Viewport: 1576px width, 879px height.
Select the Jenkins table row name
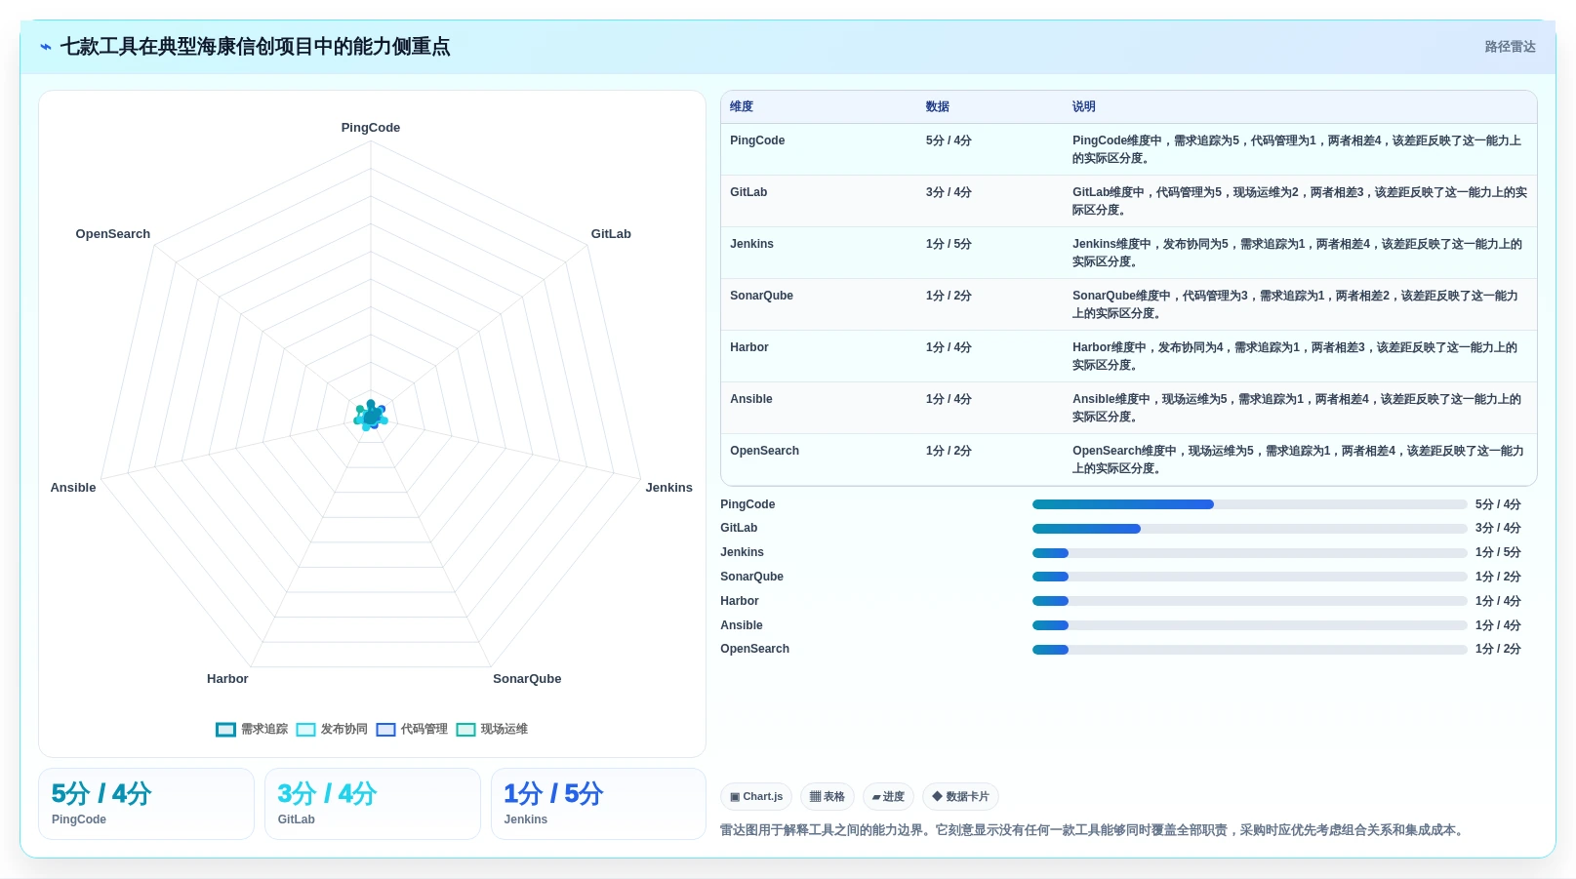[751, 244]
